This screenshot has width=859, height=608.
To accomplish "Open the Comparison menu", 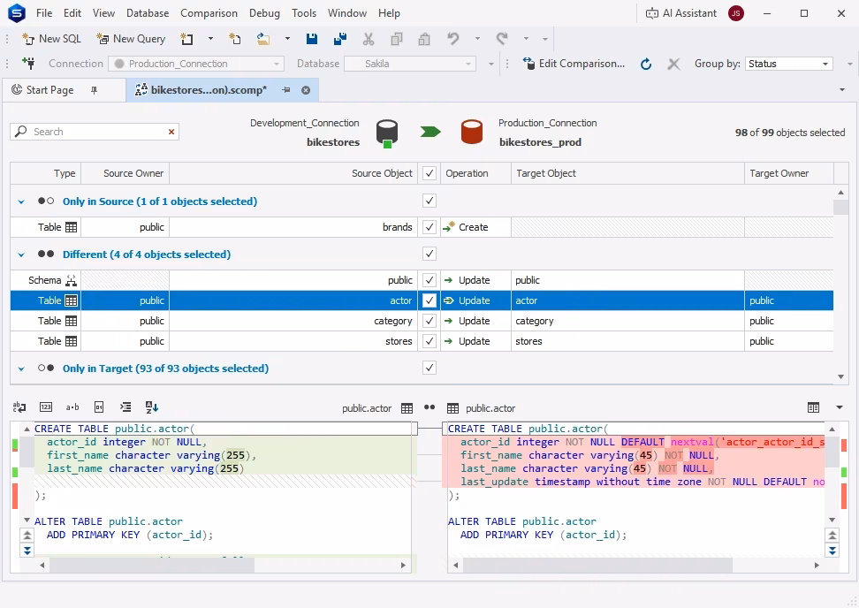I will point(209,13).
